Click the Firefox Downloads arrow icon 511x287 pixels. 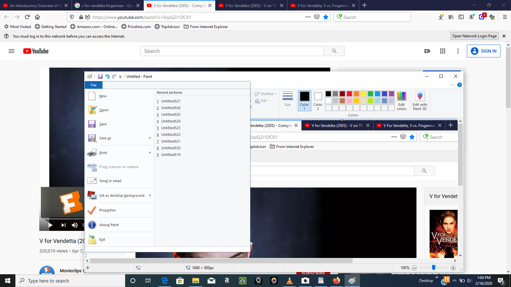[441, 17]
